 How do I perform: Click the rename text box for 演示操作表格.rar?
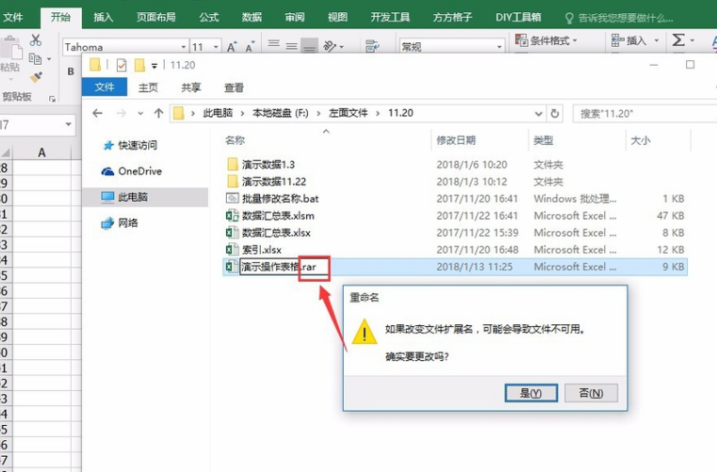tap(284, 267)
